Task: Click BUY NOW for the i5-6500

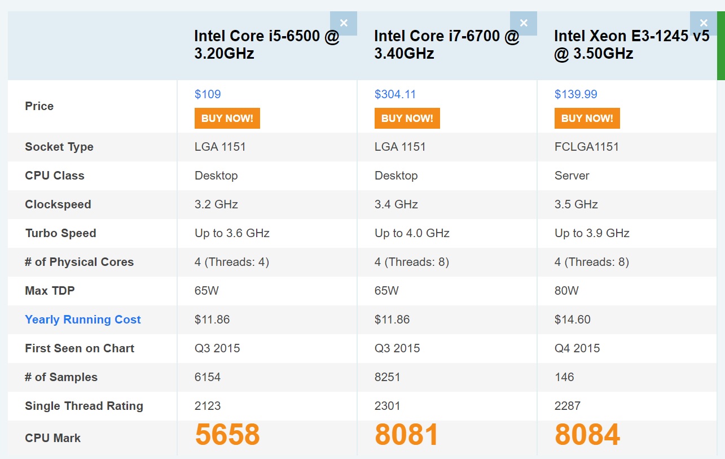Action: coord(227,118)
